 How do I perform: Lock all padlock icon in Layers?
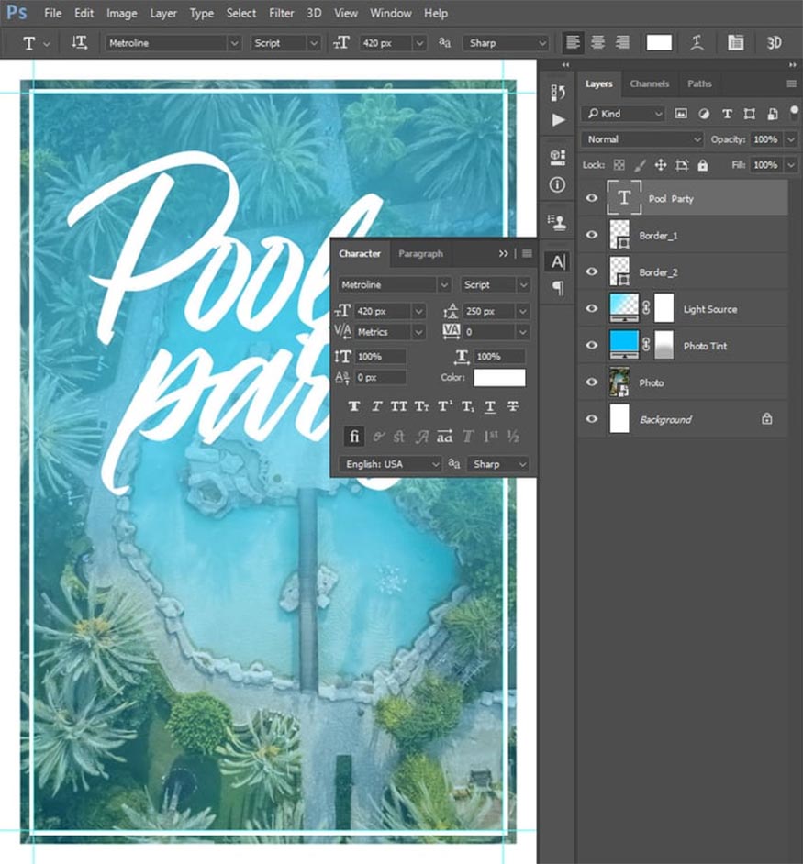pyautogui.click(x=703, y=165)
